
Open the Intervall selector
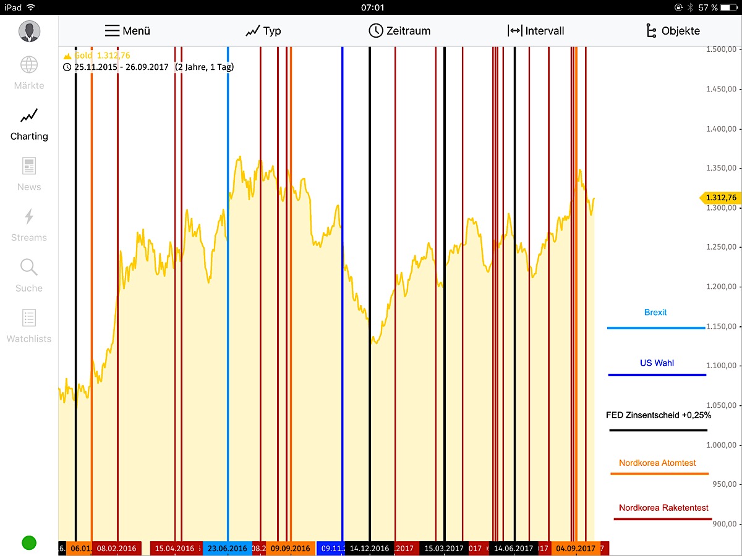coord(537,30)
